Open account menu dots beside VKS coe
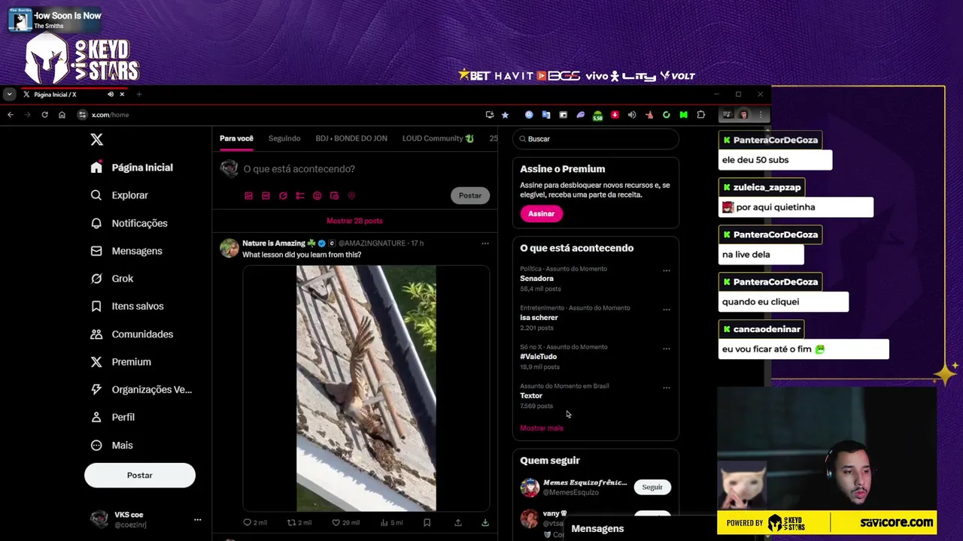This screenshot has width=963, height=541. [198, 520]
